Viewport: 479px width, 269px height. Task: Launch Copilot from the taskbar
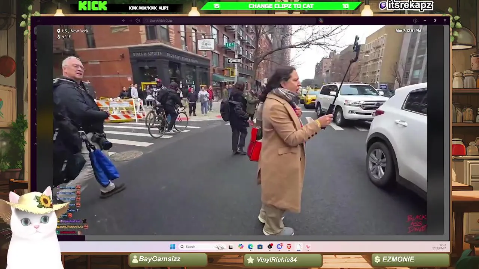[241, 247]
